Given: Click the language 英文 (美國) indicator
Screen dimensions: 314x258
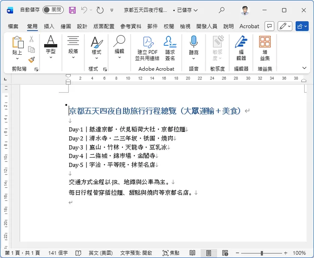Looking at the screenshot, I should pyautogui.click(x=101, y=253).
